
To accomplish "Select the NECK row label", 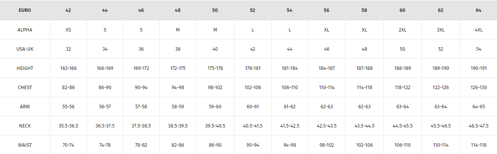I will [x=25, y=126].
